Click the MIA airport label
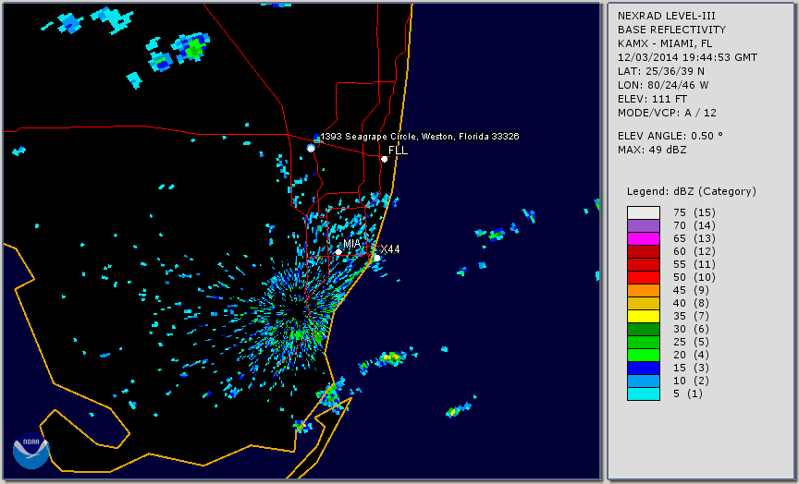799x484 pixels. [x=352, y=244]
